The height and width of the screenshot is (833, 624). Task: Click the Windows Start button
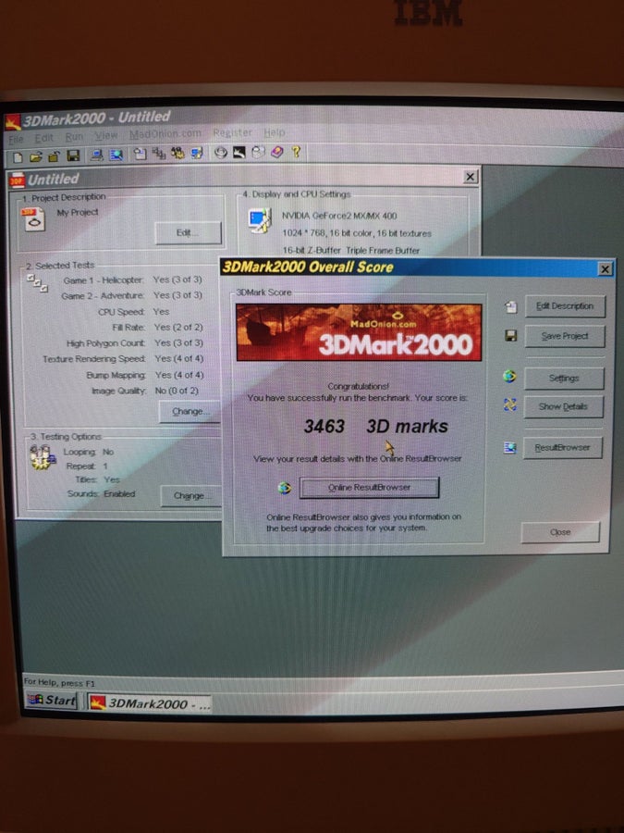coord(52,701)
